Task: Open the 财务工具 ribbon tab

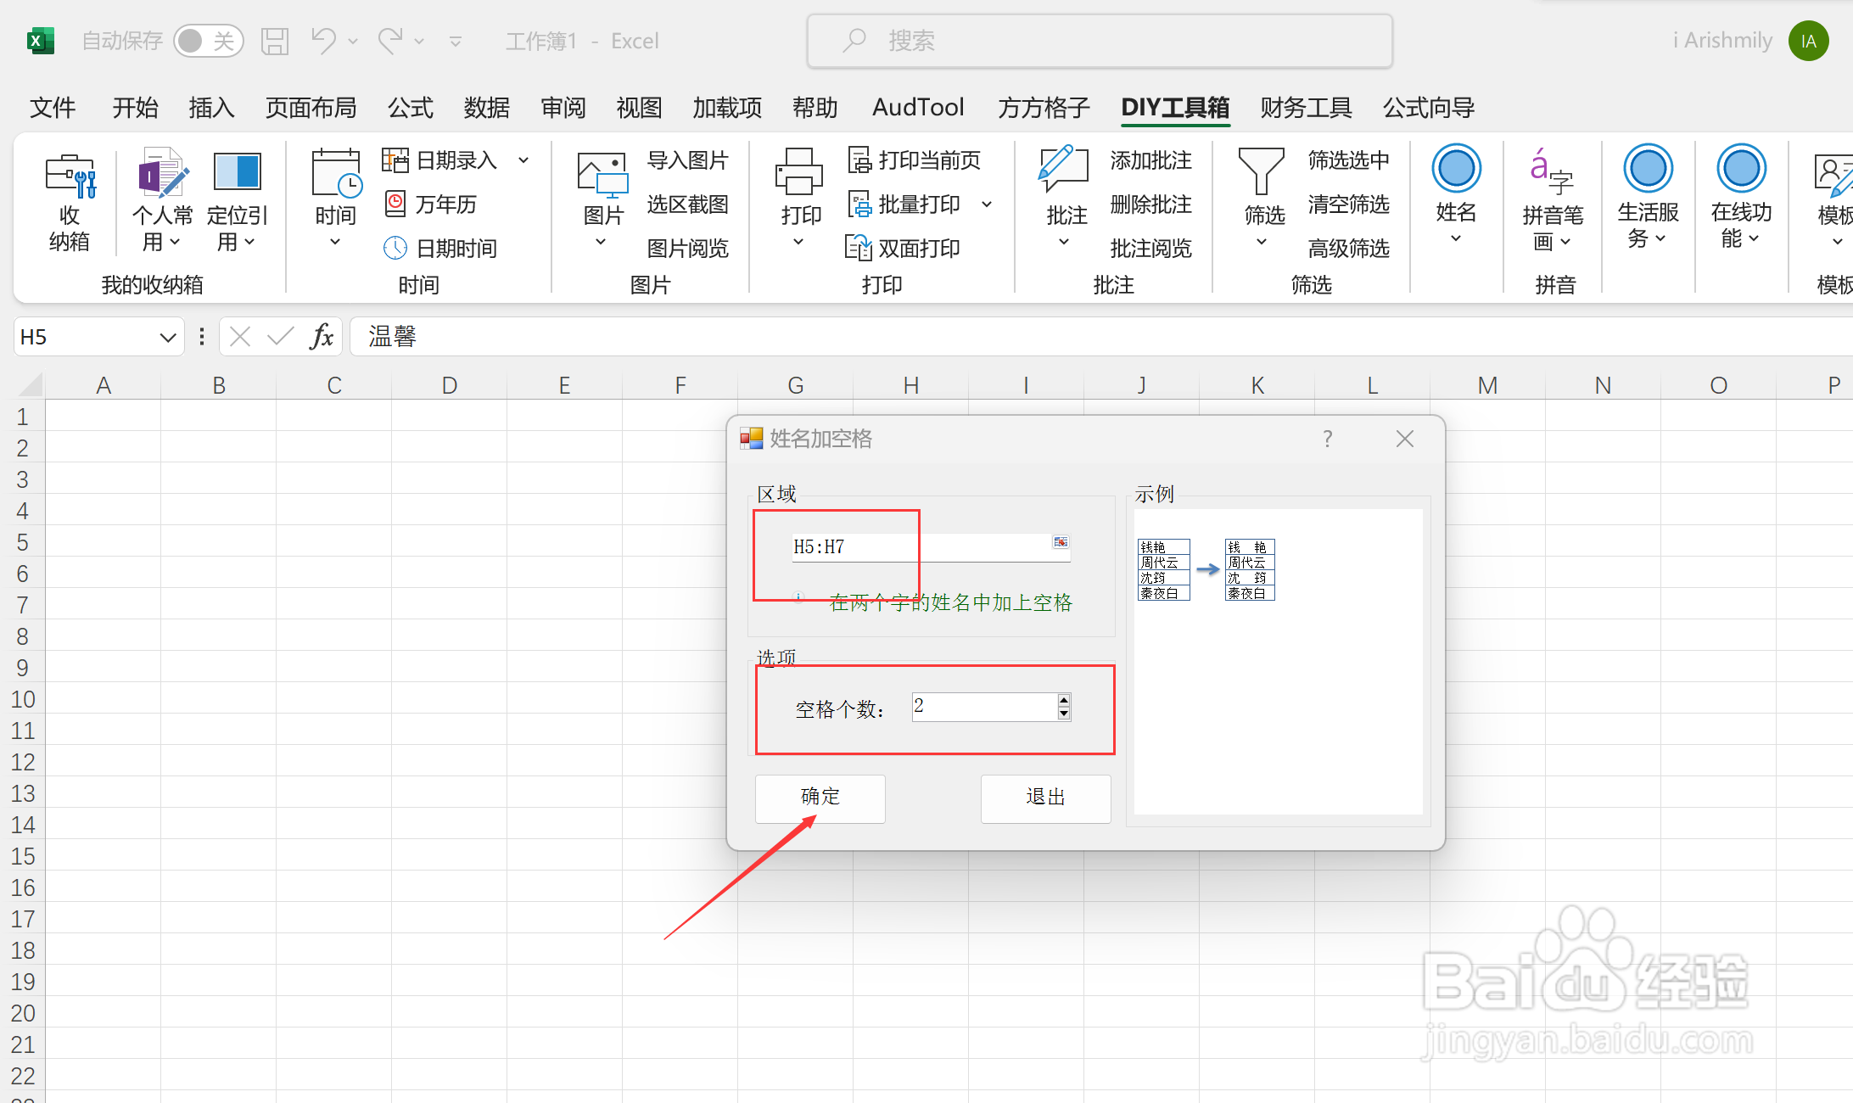Action: coord(1305,108)
